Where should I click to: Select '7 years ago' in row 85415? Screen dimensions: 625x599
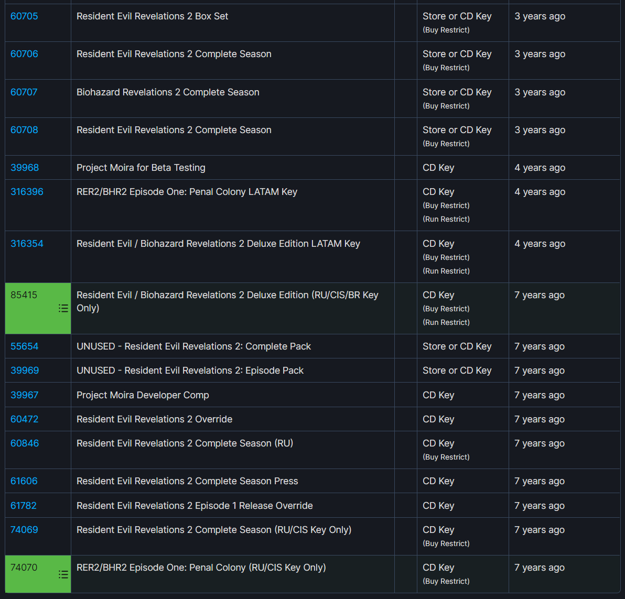[x=540, y=295]
